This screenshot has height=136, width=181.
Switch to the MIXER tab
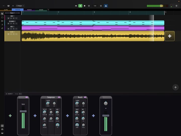(x=41, y=10)
